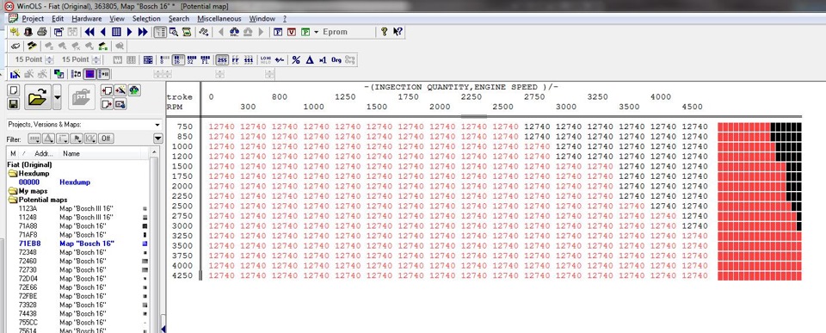
Task: Click the red-black map preview graphic
Action: coord(759,201)
